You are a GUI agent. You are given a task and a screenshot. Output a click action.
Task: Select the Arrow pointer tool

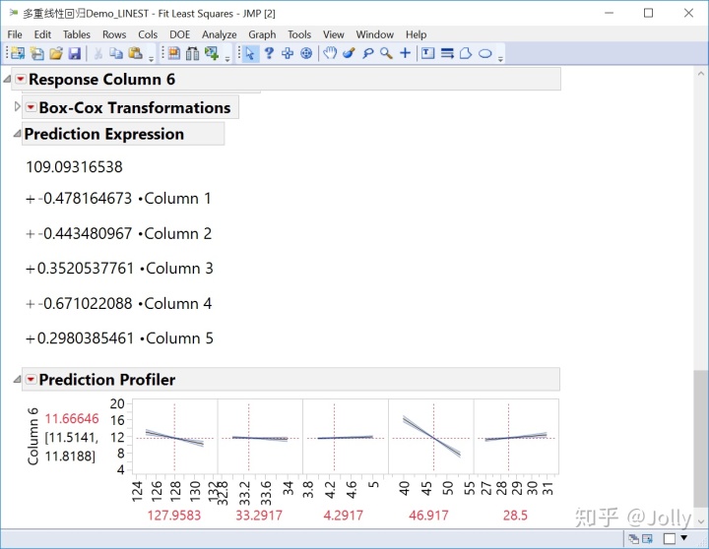tap(249, 53)
